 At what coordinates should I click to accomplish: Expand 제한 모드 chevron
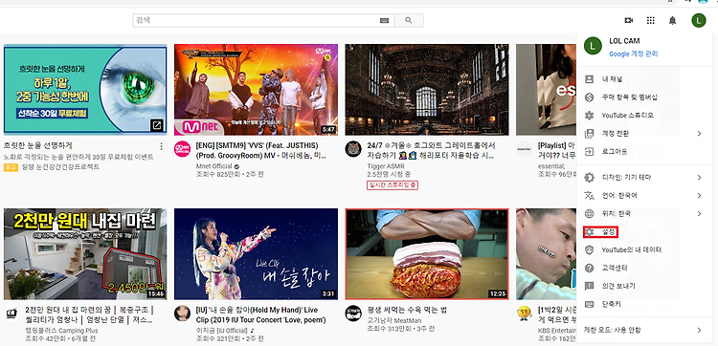[699, 330]
